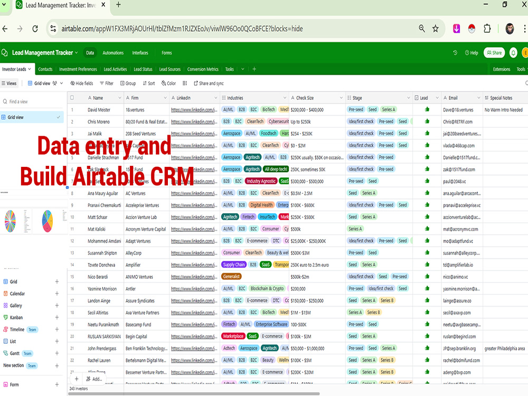Open David Meister's LinkedIn link
The image size is (528, 396).
(194, 110)
